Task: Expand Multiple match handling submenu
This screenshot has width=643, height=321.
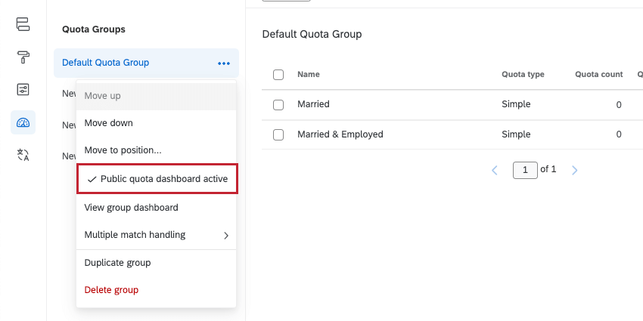Action: [x=157, y=235]
